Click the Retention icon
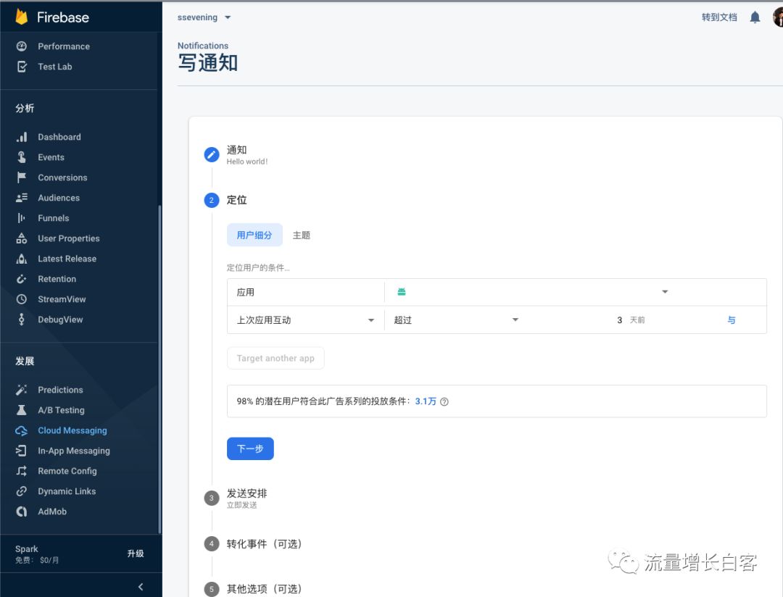 coord(22,279)
